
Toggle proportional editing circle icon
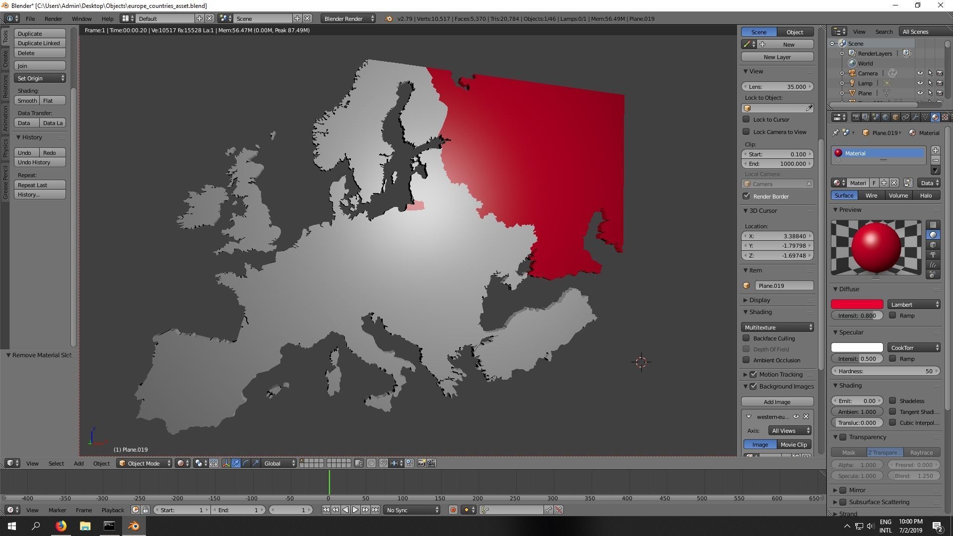[x=371, y=463]
